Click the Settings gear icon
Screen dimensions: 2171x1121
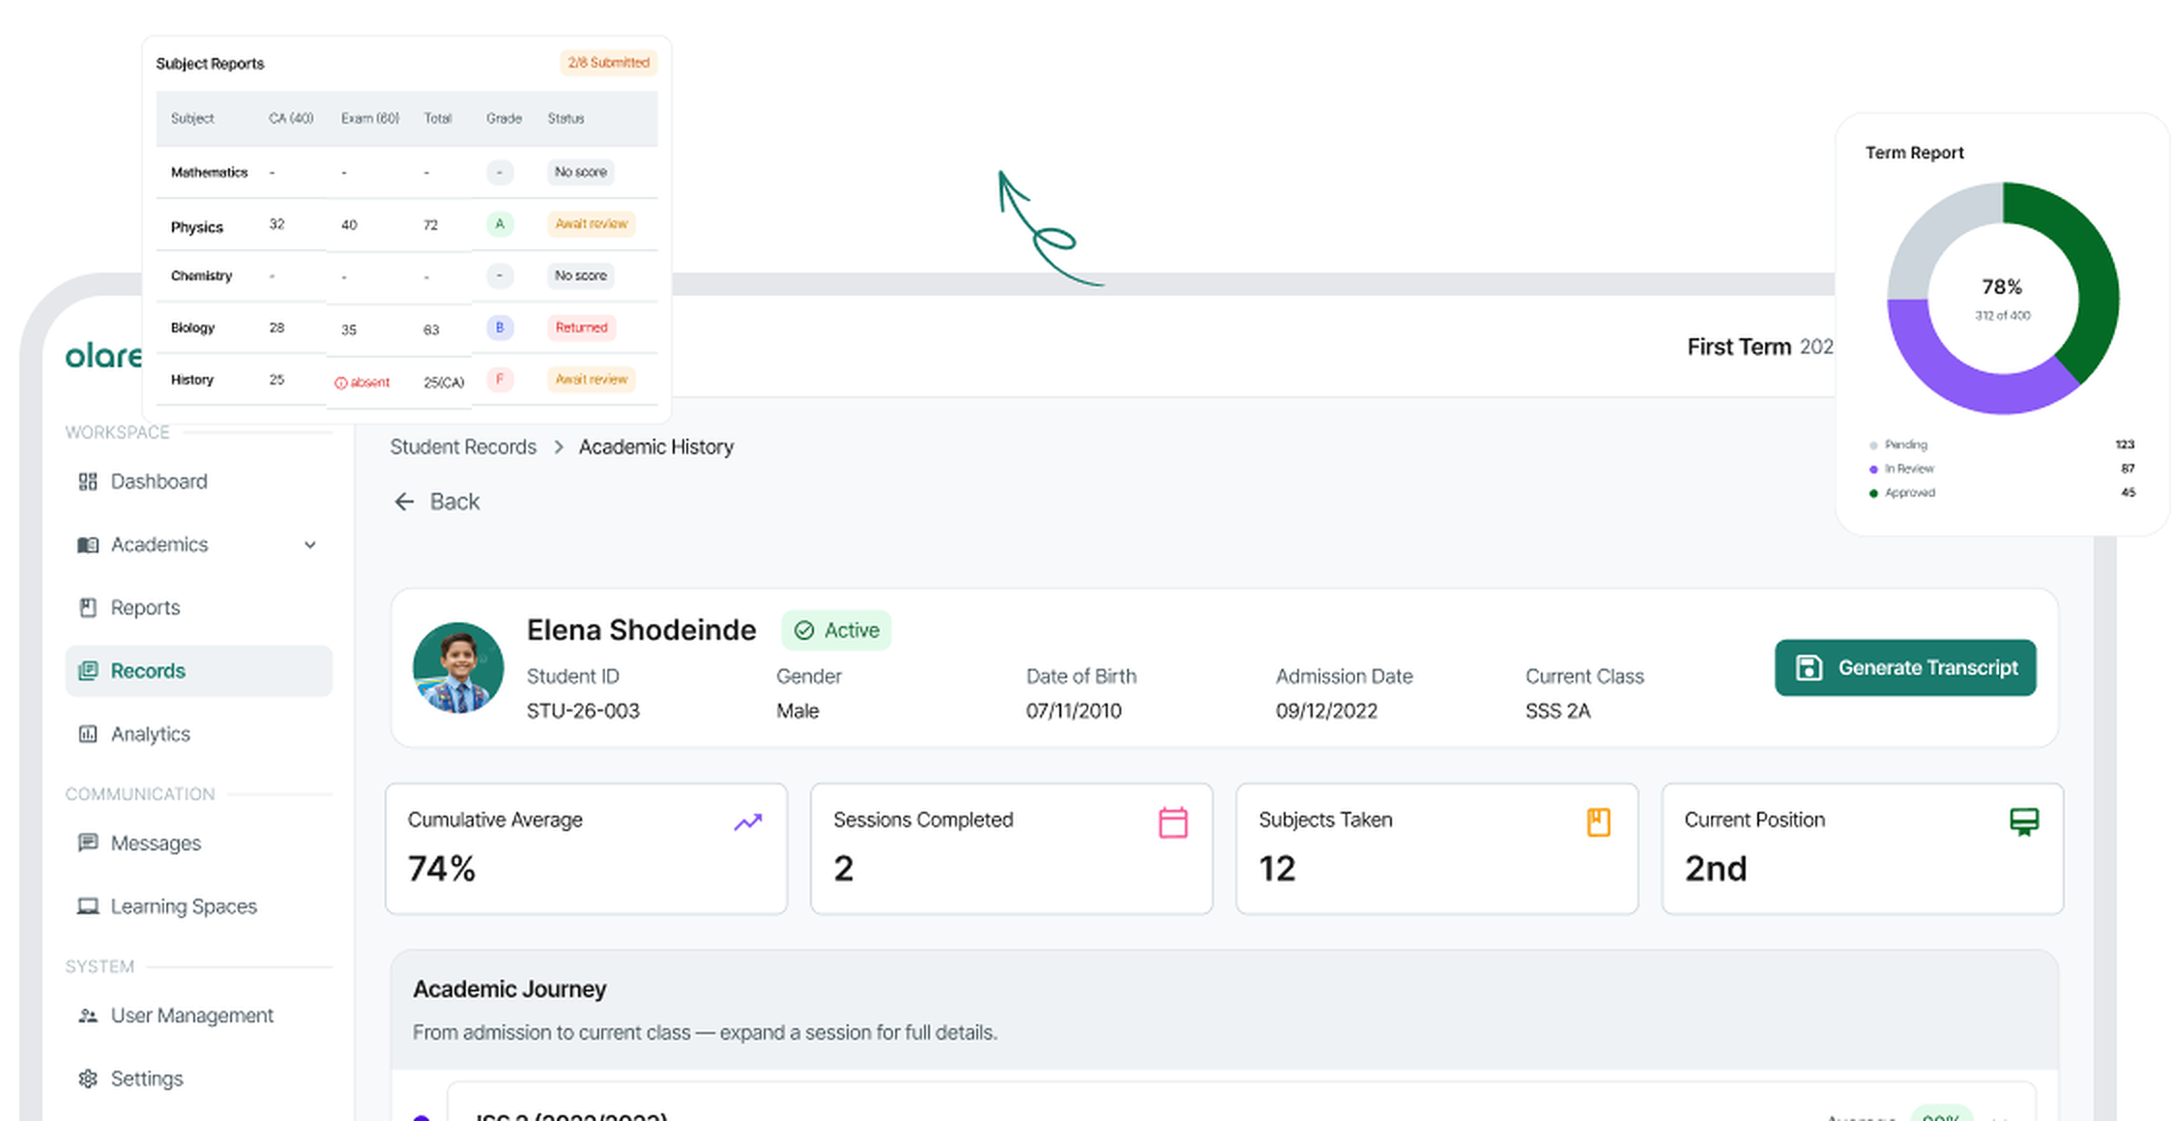(x=88, y=1078)
